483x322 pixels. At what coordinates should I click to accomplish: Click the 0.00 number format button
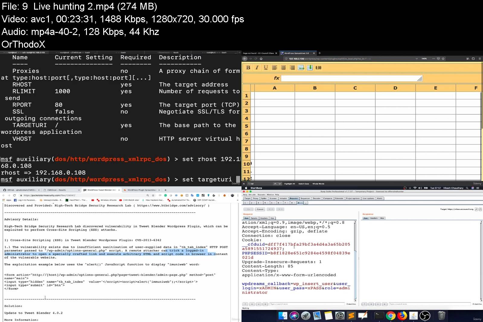tap(318, 68)
